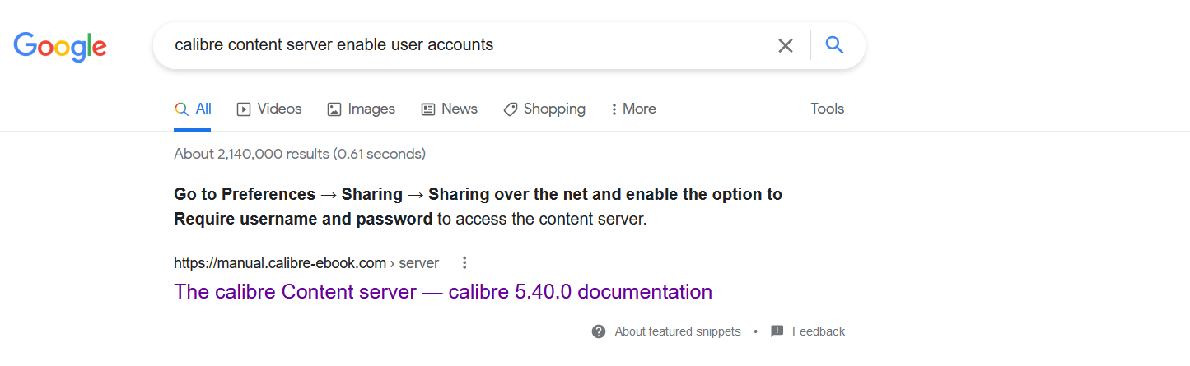This screenshot has width=1190, height=366.
Task: Switch to the Images tab
Action: click(x=362, y=109)
